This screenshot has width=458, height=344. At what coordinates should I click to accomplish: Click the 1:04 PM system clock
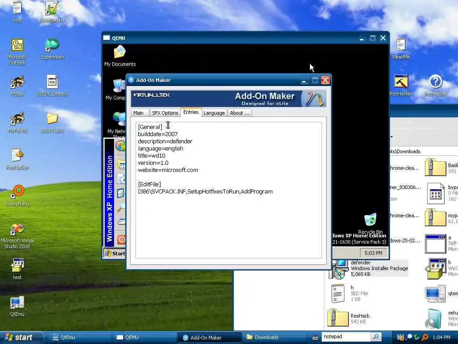[x=441, y=338]
